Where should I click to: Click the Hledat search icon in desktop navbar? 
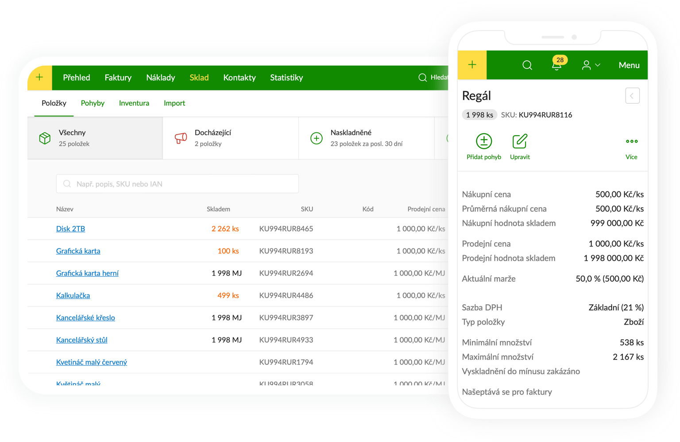click(x=423, y=78)
